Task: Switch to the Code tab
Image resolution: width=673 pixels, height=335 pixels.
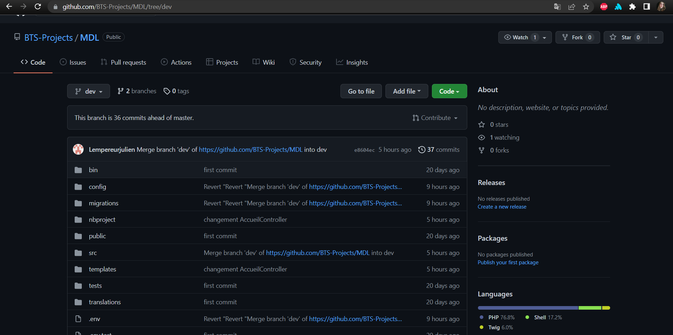Action: pos(33,62)
